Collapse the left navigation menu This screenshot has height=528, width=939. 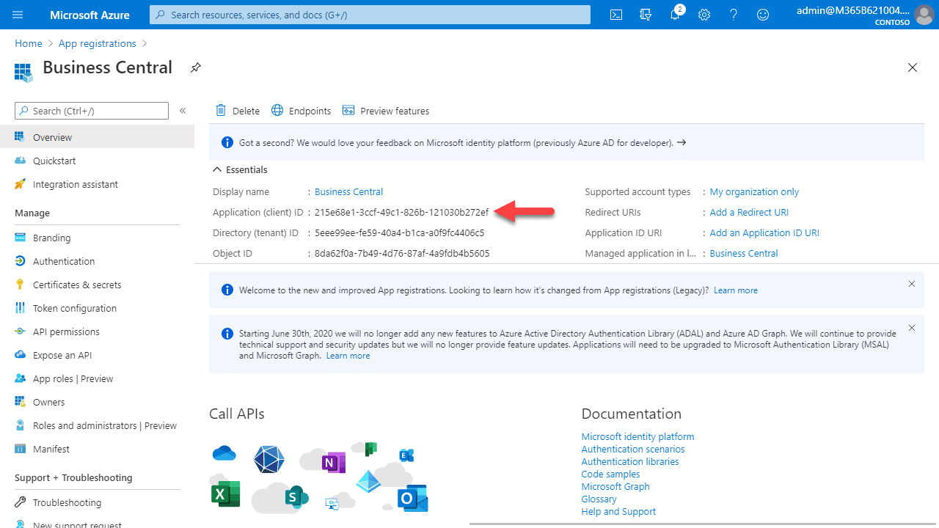coord(183,111)
